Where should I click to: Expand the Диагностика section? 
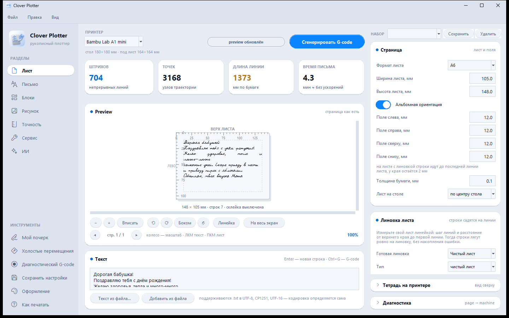click(435, 303)
